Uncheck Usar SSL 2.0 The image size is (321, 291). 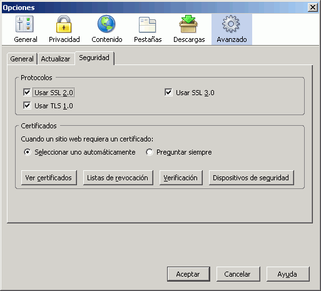pyautogui.click(x=27, y=93)
